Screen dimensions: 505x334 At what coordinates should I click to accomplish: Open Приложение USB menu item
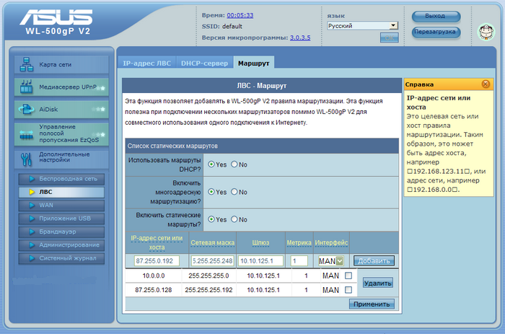pos(61,219)
